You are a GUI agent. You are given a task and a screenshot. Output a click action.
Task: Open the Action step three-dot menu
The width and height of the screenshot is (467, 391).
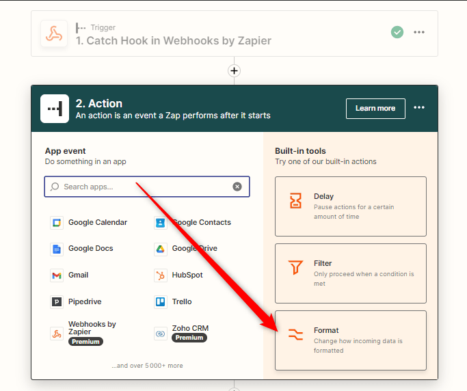pos(419,107)
